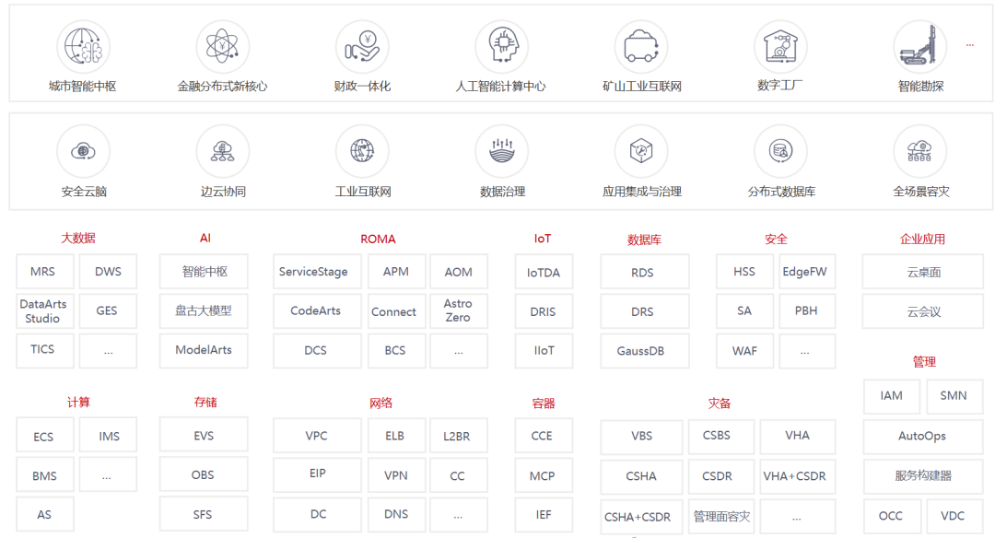Click the 工业互联网 globe icon
995x538 pixels.
click(x=362, y=151)
